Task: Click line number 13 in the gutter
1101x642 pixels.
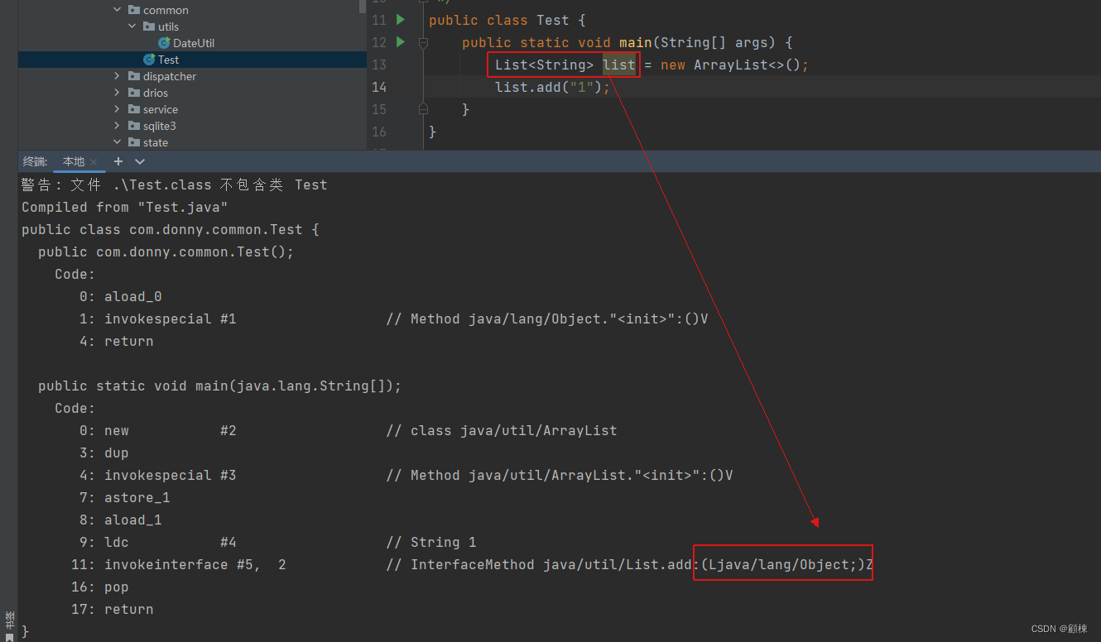Action: 378,65
